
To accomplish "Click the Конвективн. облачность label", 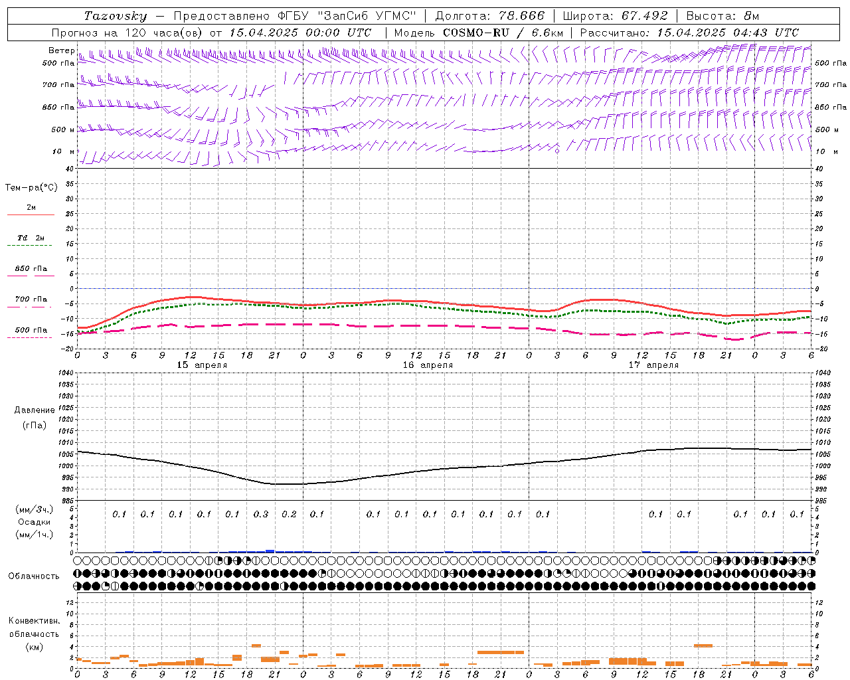I will click(x=34, y=628).
